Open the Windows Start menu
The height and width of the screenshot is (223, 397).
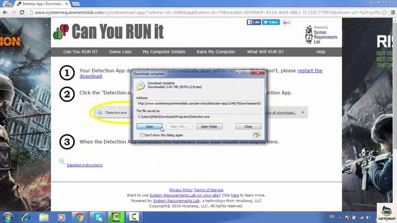point(7,217)
